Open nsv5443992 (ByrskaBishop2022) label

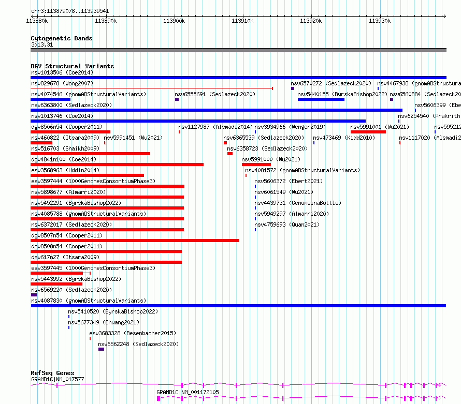(x=76, y=279)
